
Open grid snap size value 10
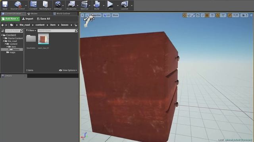click(212, 15)
